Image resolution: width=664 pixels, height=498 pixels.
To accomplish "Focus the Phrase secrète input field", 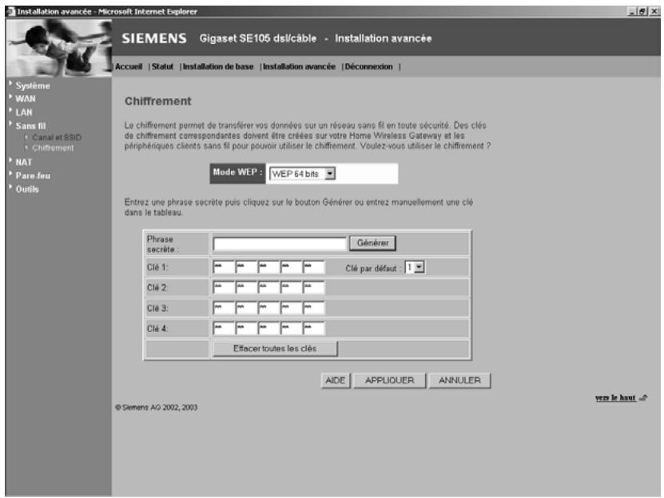I will (280, 243).
